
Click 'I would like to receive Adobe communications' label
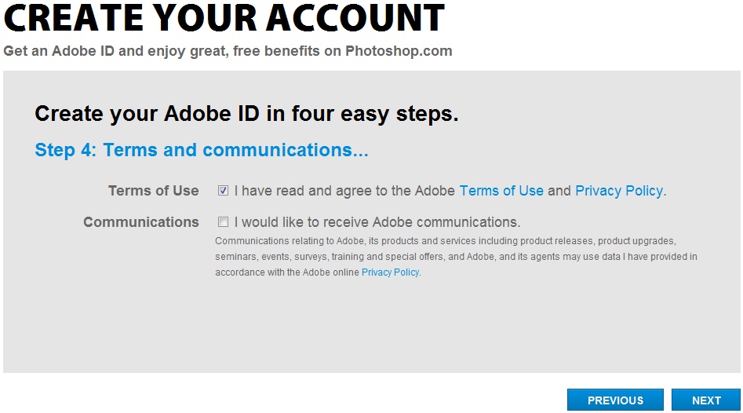pyautogui.click(x=377, y=222)
